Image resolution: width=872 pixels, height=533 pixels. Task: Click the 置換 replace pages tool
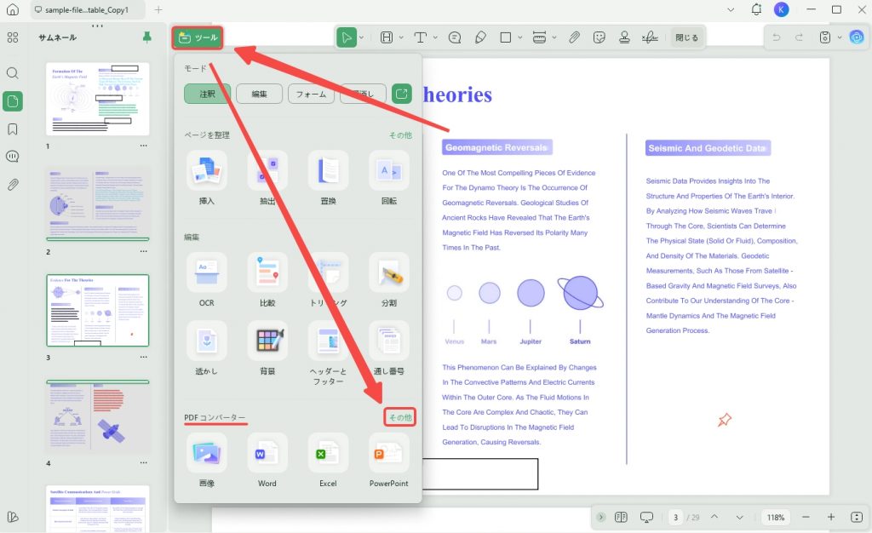[328, 179]
